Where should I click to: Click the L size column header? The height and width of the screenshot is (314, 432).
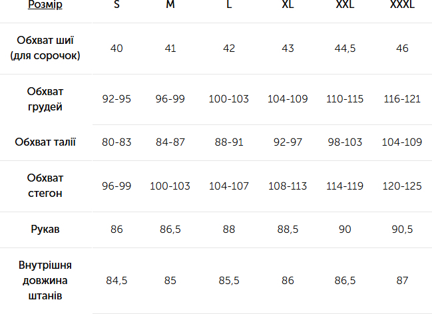click(229, 5)
